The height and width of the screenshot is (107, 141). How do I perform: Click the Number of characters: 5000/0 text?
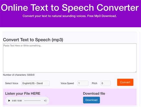19,75
